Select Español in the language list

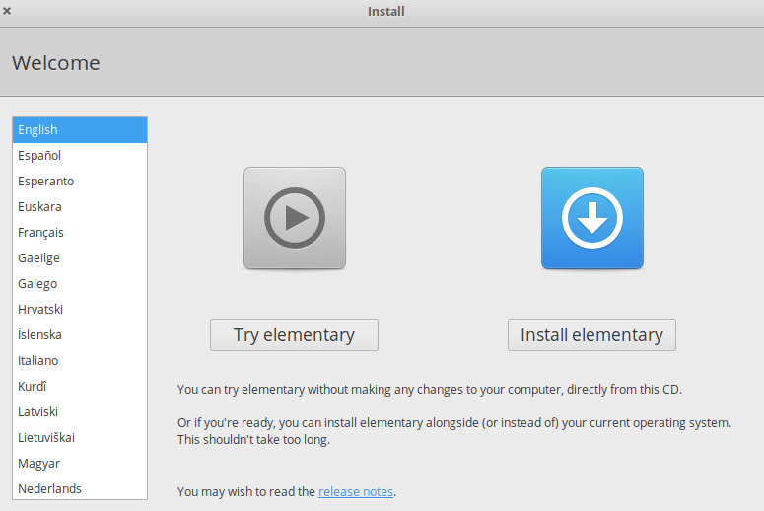(x=80, y=156)
